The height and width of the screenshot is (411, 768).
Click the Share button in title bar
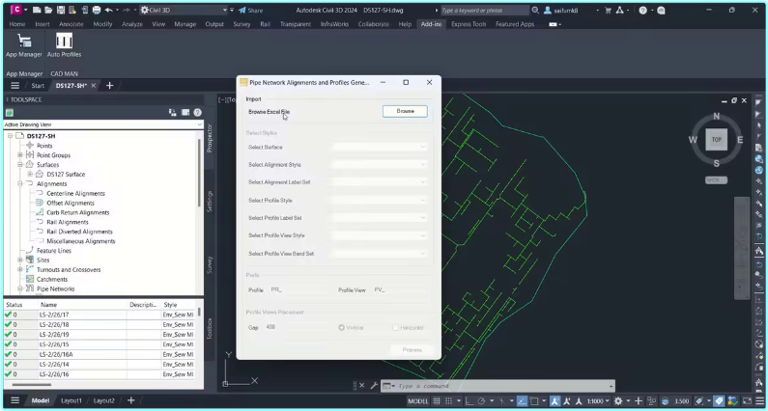coord(250,11)
